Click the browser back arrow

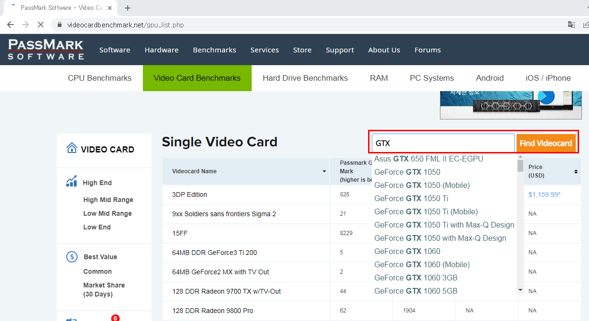pos(10,25)
